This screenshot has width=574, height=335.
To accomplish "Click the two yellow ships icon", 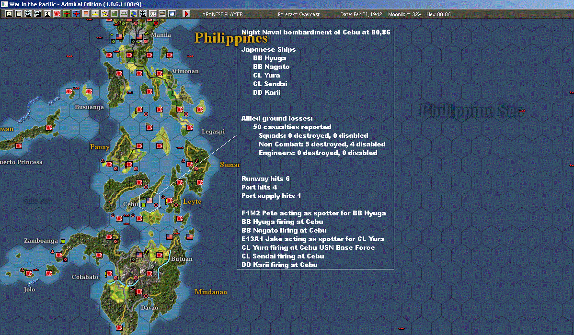I will coord(105,14).
